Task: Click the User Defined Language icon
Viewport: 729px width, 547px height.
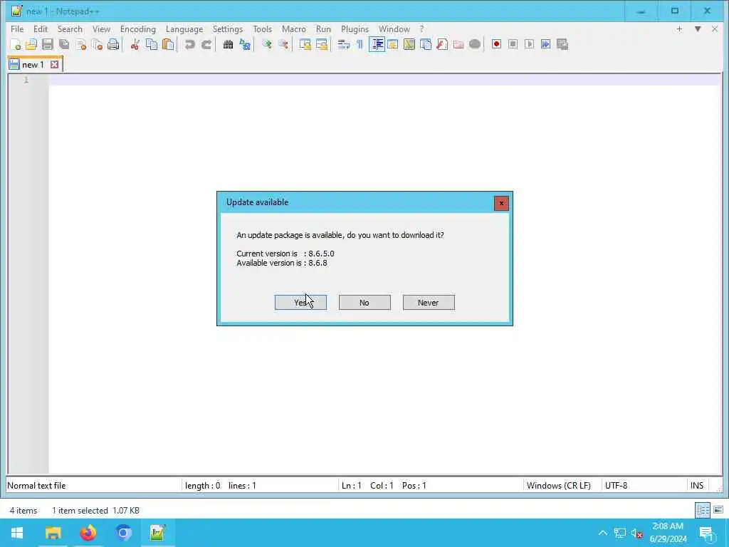Action: coord(393,45)
